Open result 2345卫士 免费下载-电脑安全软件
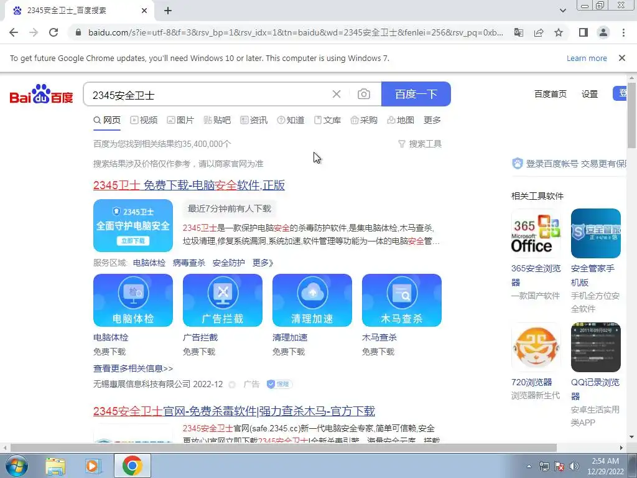This screenshot has width=637, height=478. click(189, 185)
